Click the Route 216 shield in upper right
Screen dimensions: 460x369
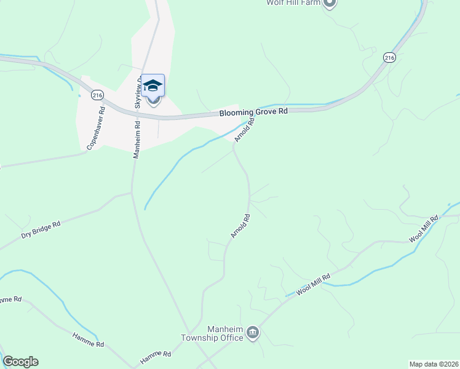389,58
